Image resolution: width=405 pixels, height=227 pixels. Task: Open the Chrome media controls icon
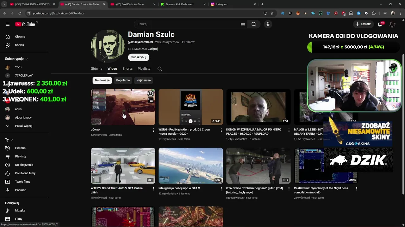tap(385, 13)
